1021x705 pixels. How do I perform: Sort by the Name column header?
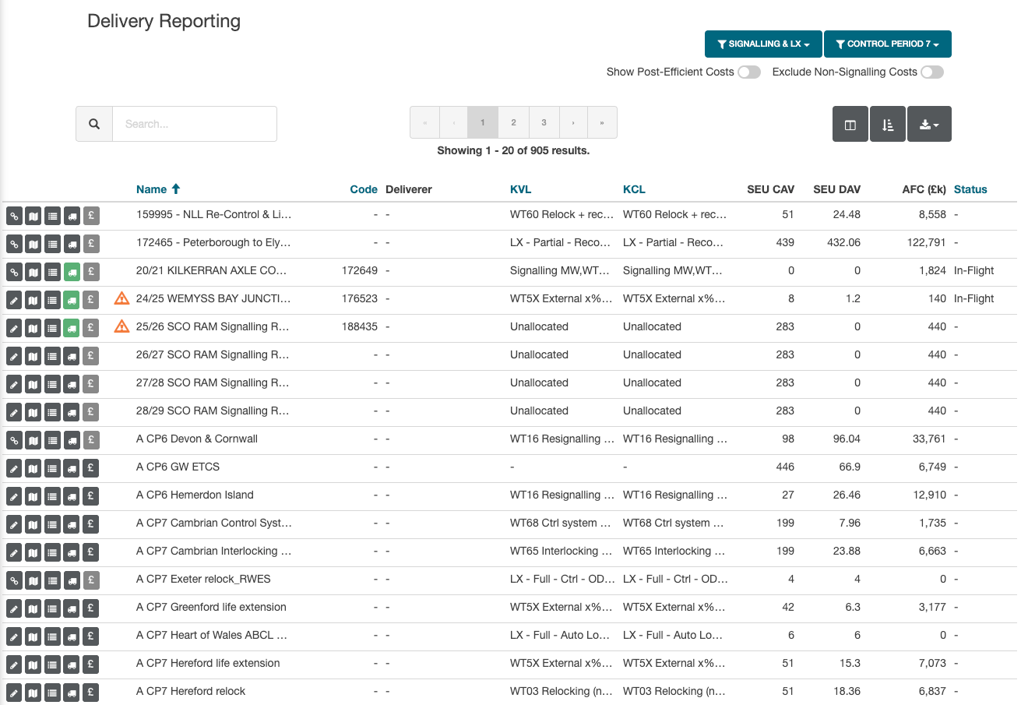(151, 189)
